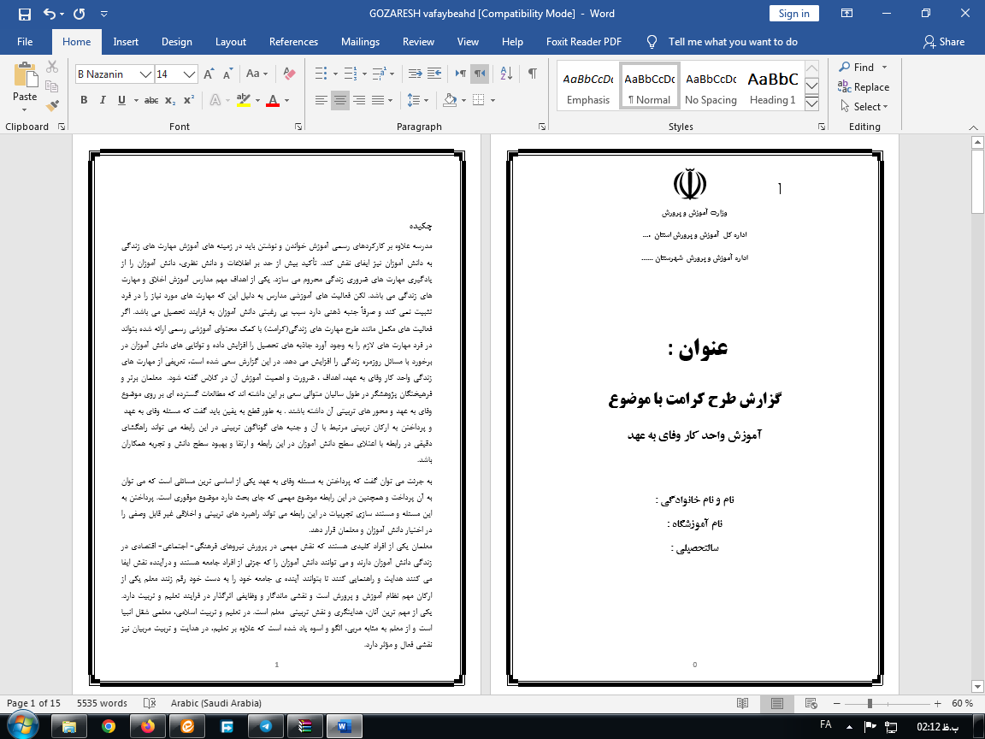Click Replace in the Editing group
This screenshot has height=739, width=985.
pos(864,87)
